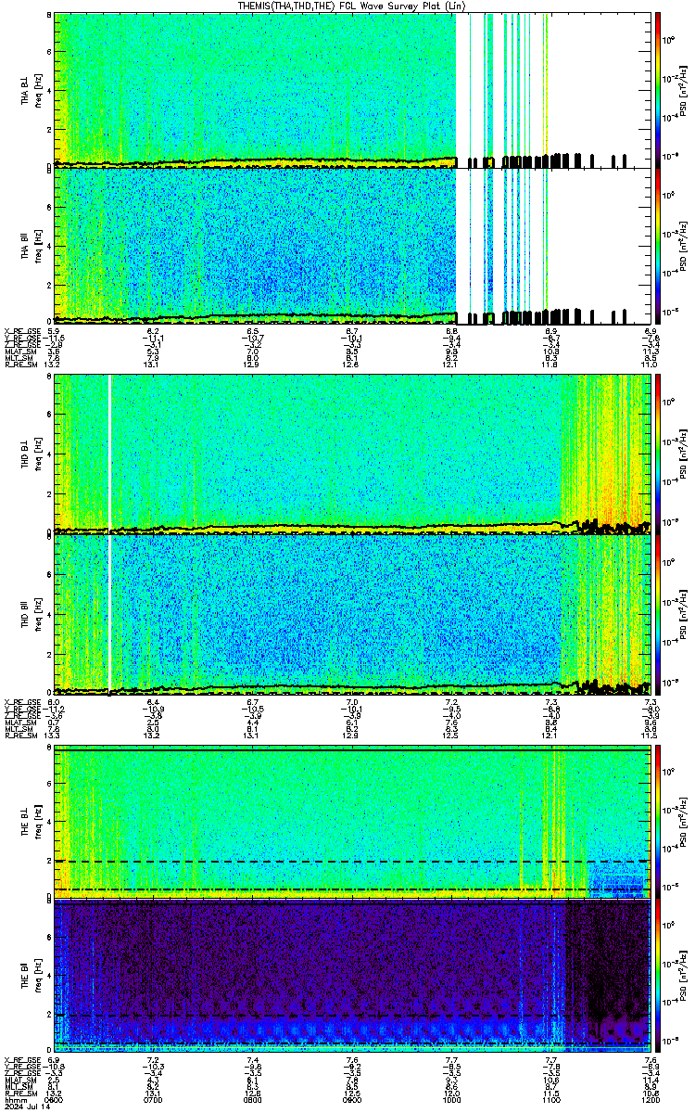
Task: Click the THE B∥ spectrogram panel
Action: (352, 977)
